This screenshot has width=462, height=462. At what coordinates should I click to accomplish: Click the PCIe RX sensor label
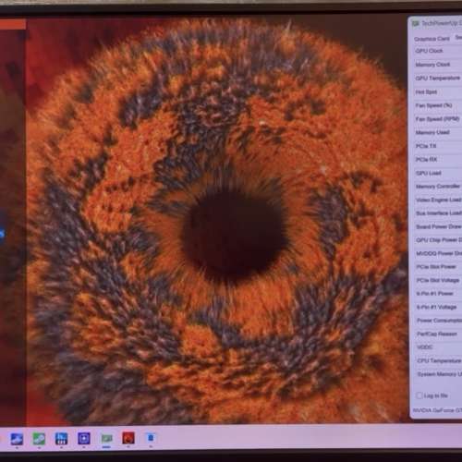pyautogui.click(x=426, y=160)
